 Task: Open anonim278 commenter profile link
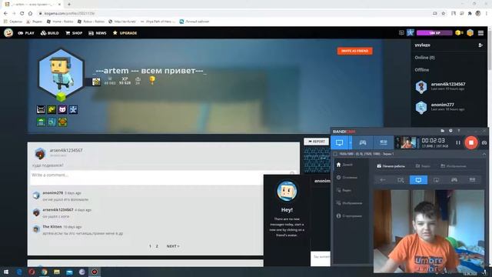pos(53,193)
